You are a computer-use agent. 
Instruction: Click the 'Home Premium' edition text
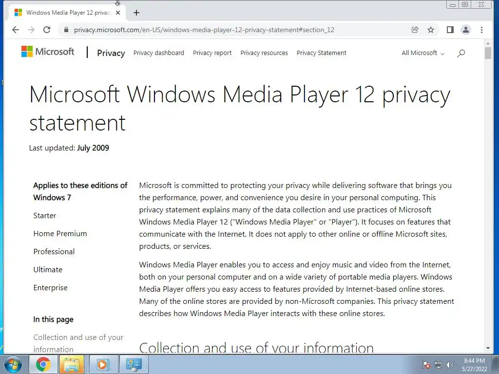tap(60, 234)
